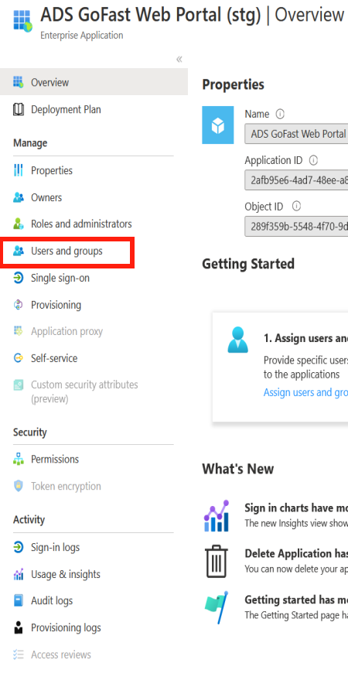Go to Users and groups
The height and width of the screenshot is (677, 348).
[67, 251]
